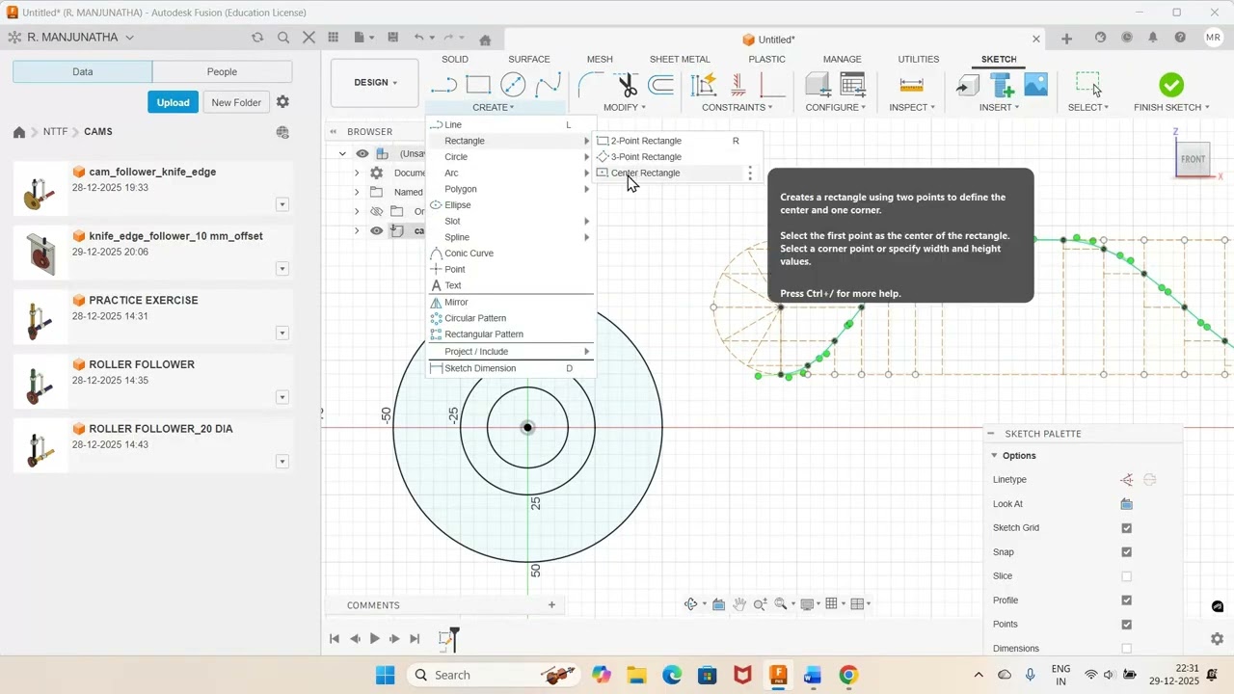
Task: Click NTTF breadcrumb link
Action: coord(55,132)
